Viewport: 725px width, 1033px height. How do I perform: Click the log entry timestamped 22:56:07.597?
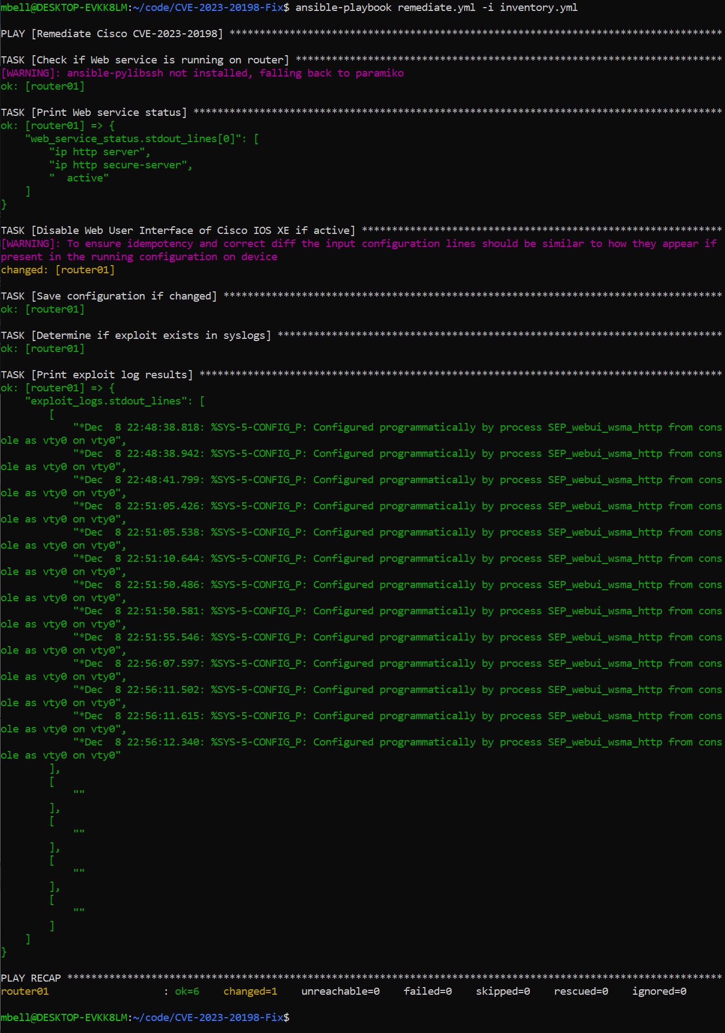[361, 670]
